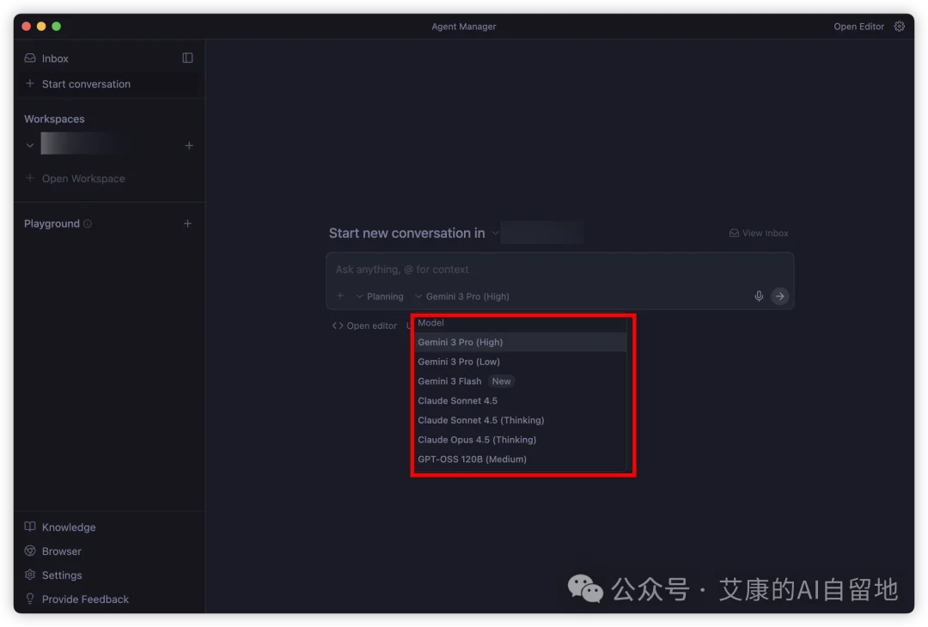Click the plus to add a new Workspace

[188, 145]
